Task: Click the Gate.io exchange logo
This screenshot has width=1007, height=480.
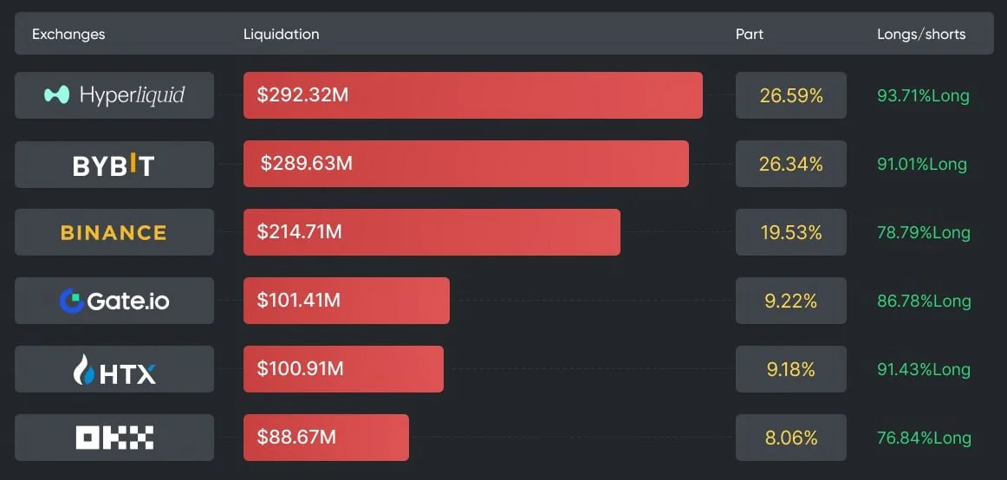Action: pos(114,301)
